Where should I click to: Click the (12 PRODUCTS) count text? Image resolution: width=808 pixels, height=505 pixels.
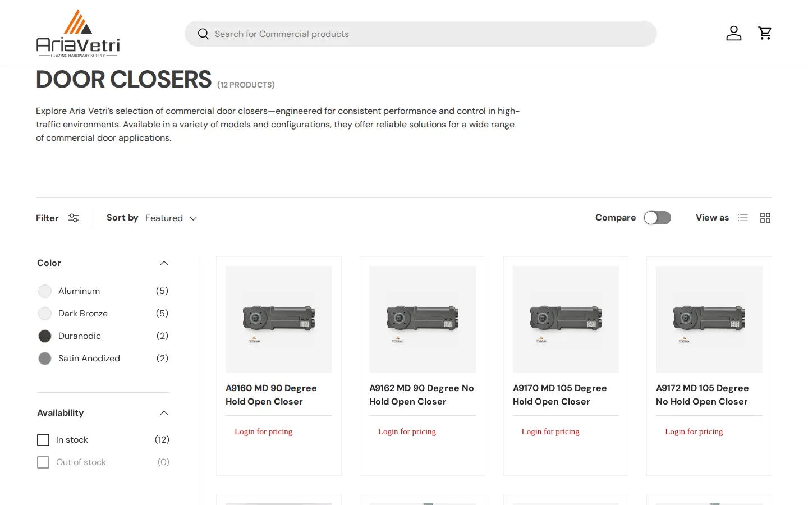click(x=246, y=85)
